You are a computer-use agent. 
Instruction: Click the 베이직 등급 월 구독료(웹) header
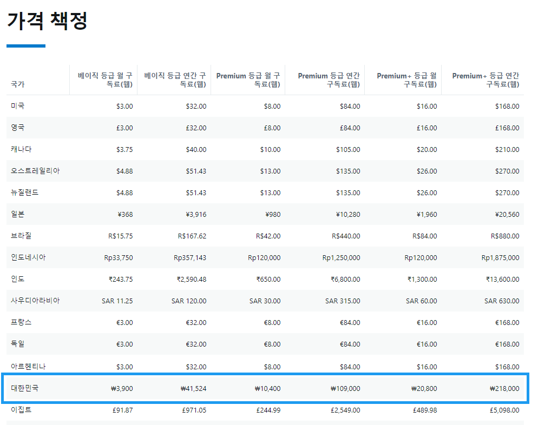105,80
